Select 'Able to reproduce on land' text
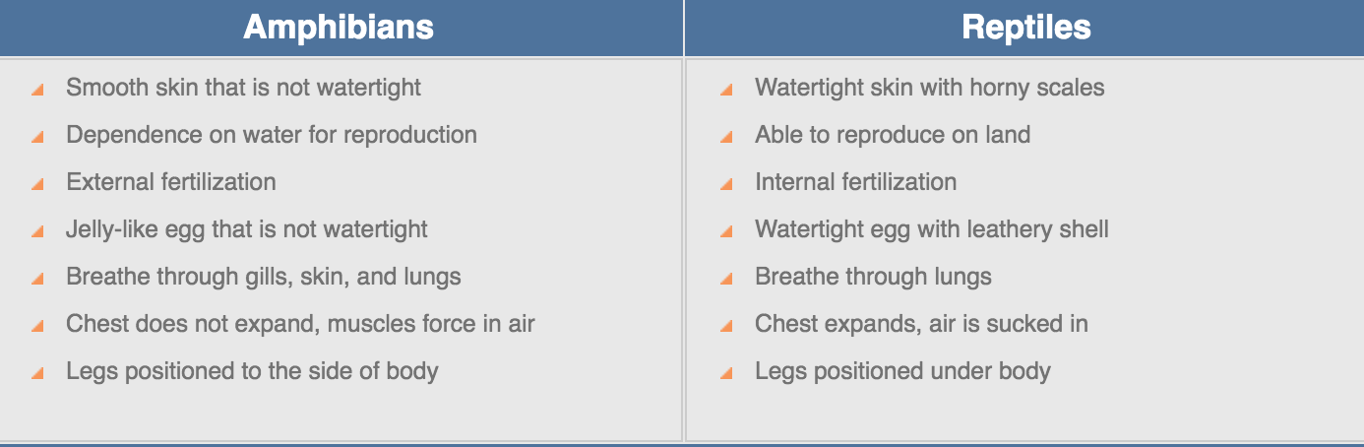This screenshot has height=447, width=1364. pos(893,135)
